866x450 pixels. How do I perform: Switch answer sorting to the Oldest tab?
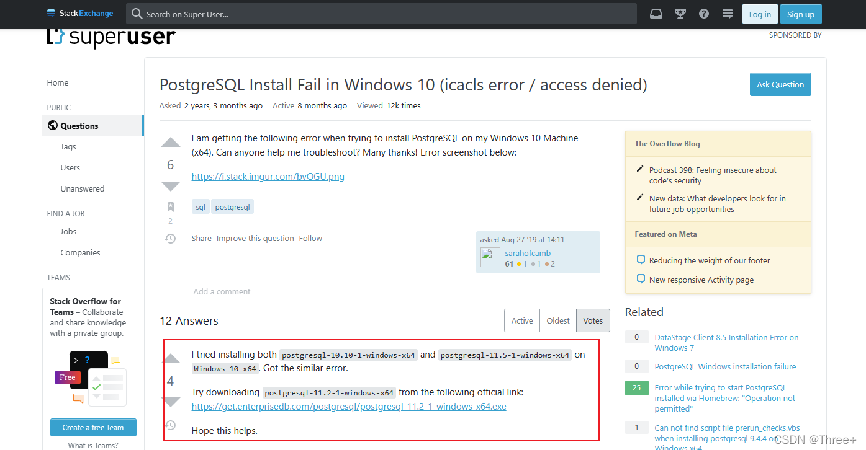(557, 320)
